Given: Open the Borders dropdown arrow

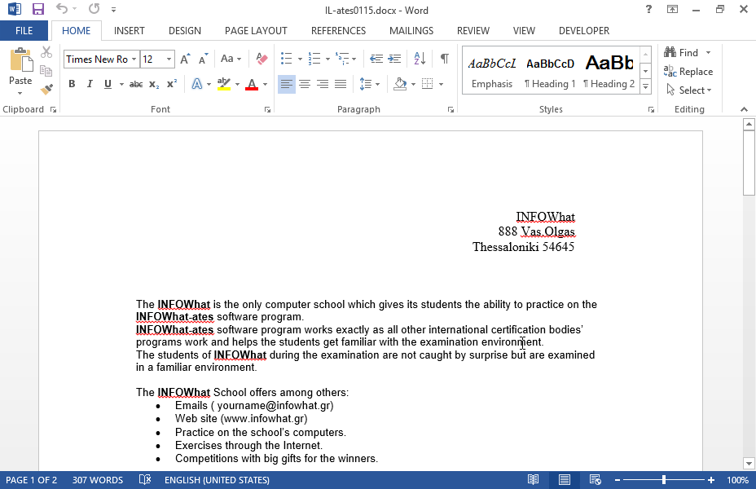Looking at the screenshot, I should click(x=442, y=85).
